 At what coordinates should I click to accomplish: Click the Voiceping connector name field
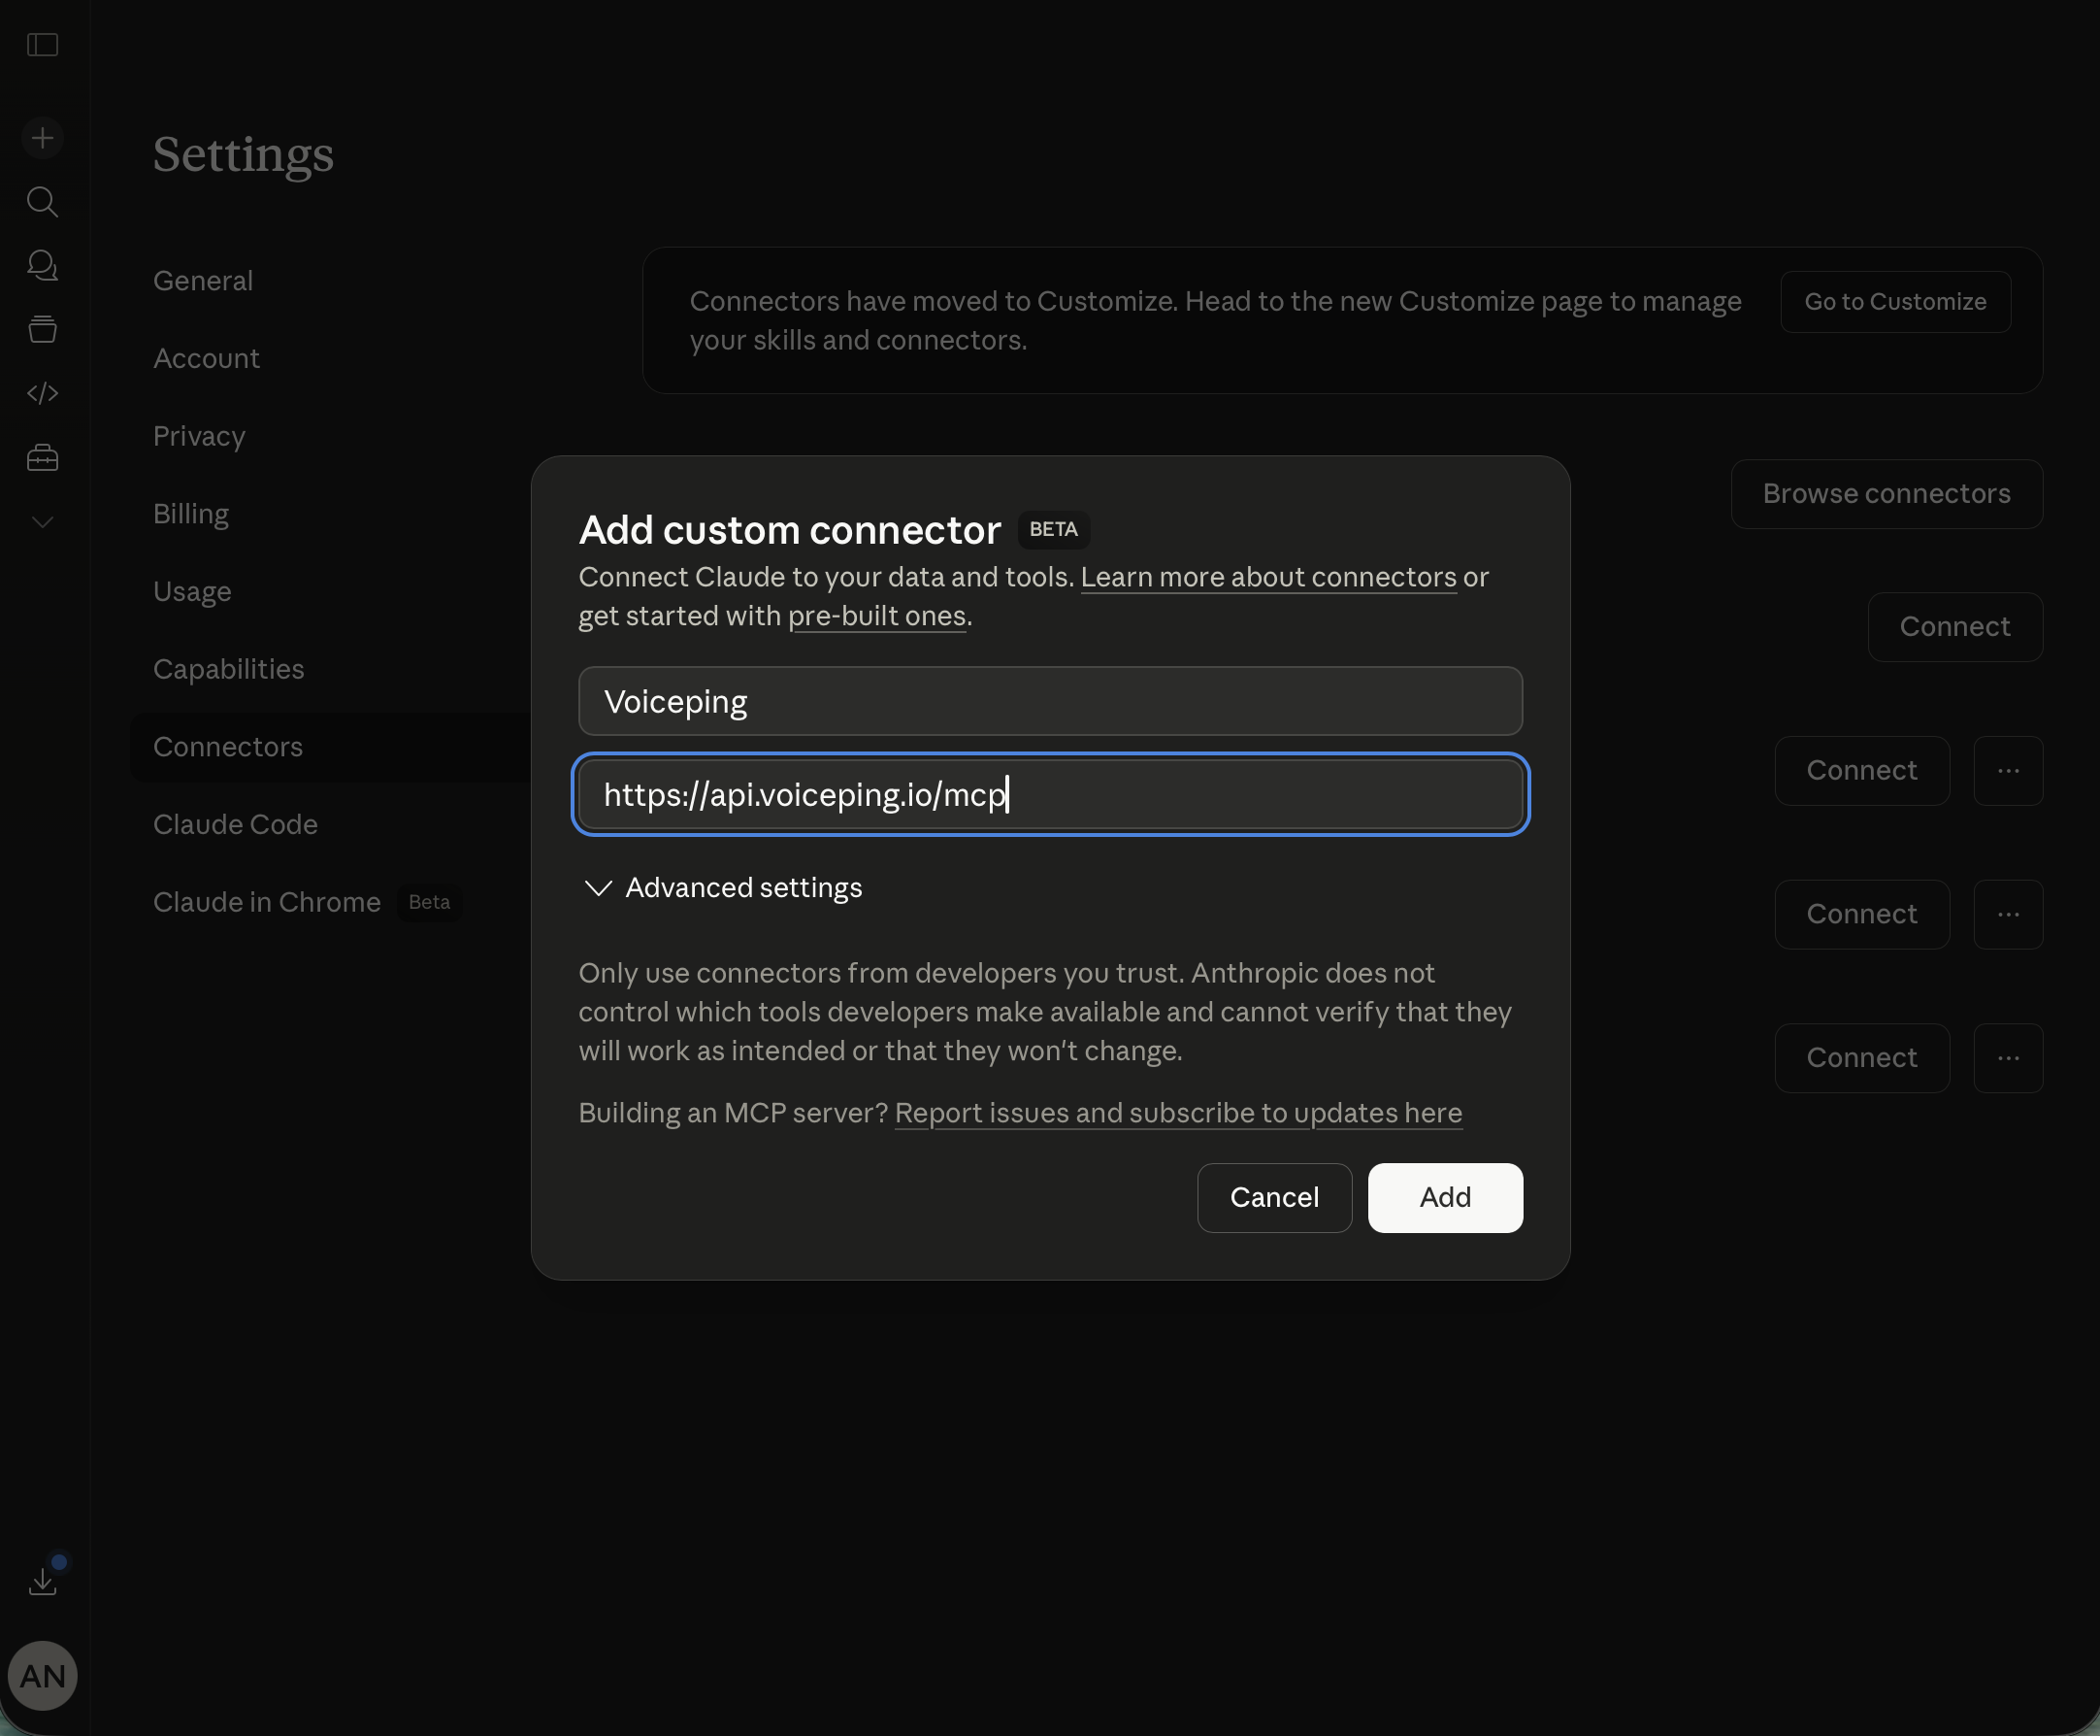click(1048, 701)
